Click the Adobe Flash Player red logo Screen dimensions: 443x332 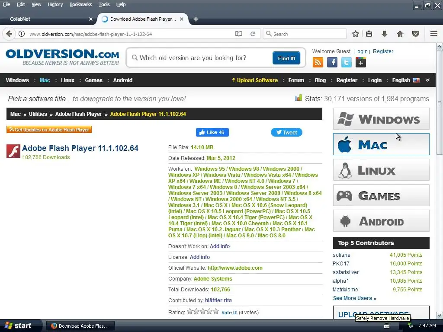click(x=13, y=151)
